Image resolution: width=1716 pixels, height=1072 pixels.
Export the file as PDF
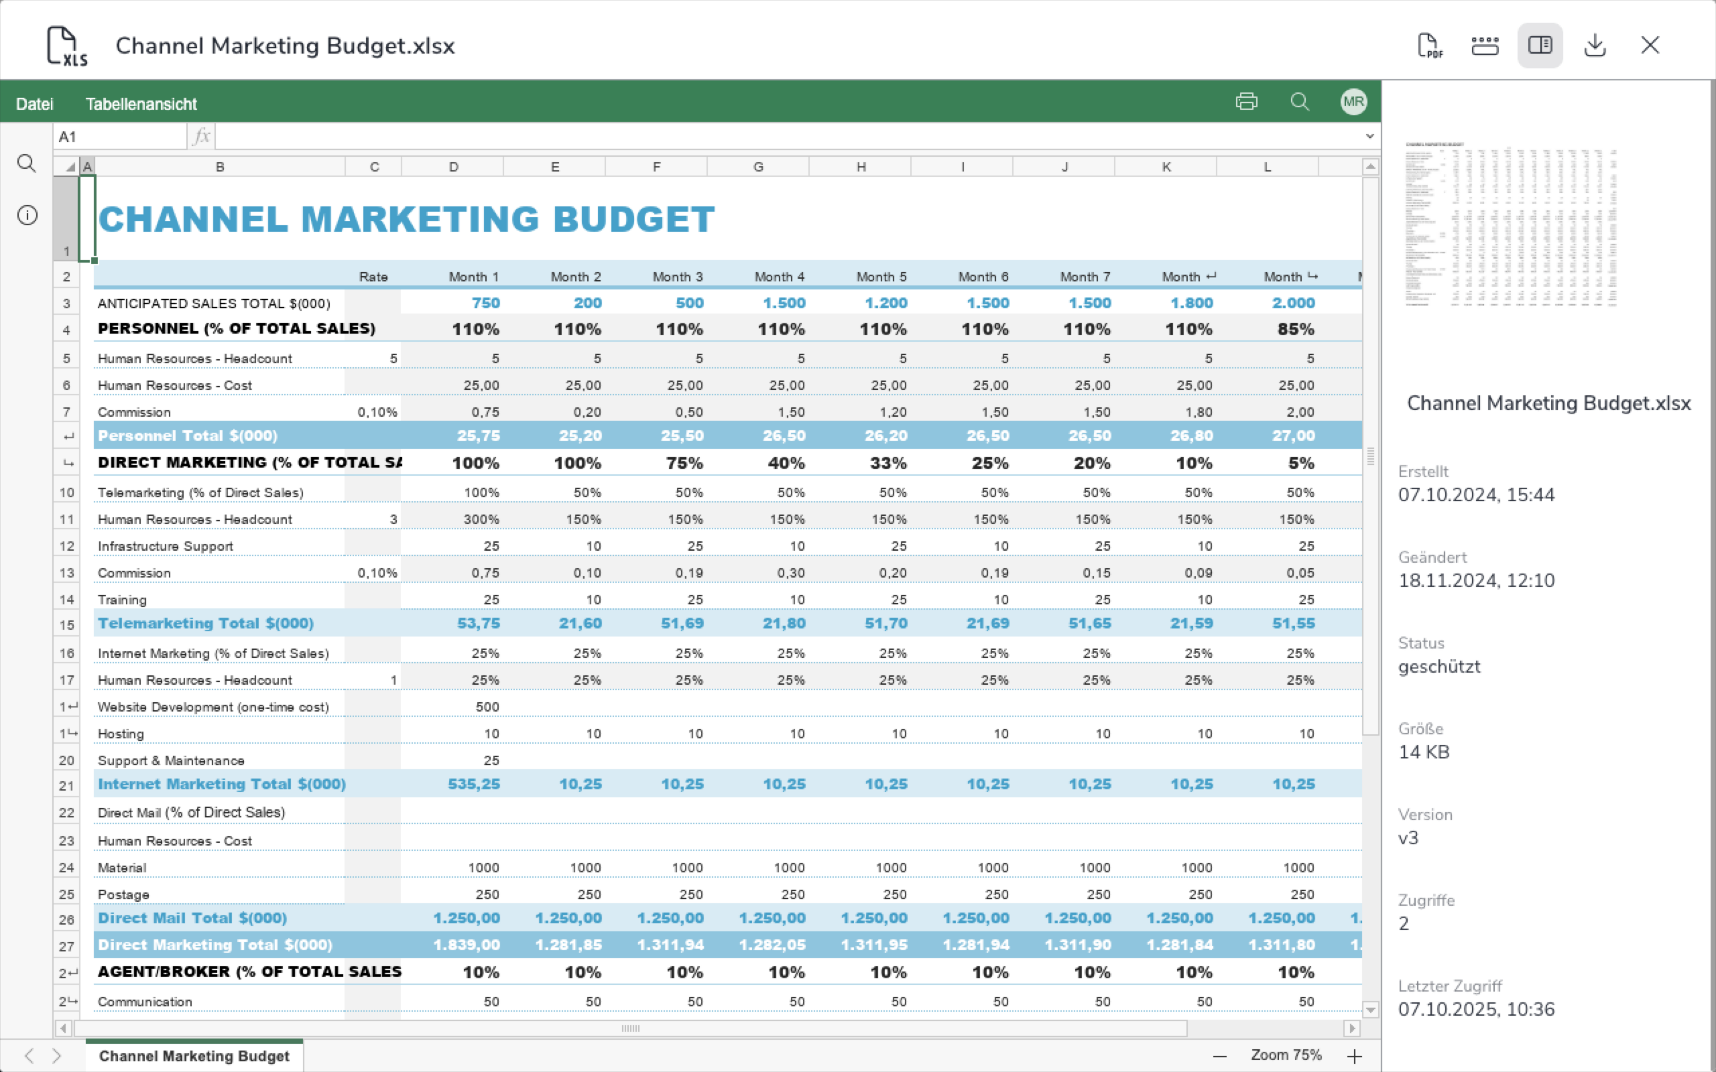coord(1430,46)
